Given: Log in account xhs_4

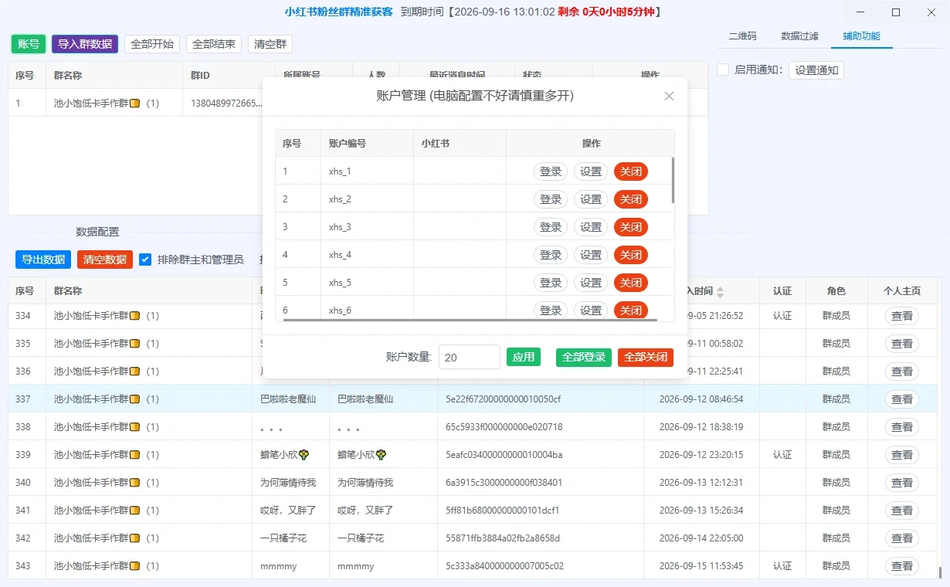Looking at the screenshot, I should click(x=551, y=255).
